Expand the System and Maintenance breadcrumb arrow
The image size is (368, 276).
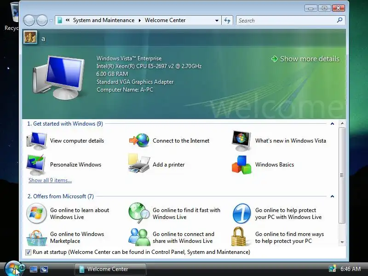140,20
